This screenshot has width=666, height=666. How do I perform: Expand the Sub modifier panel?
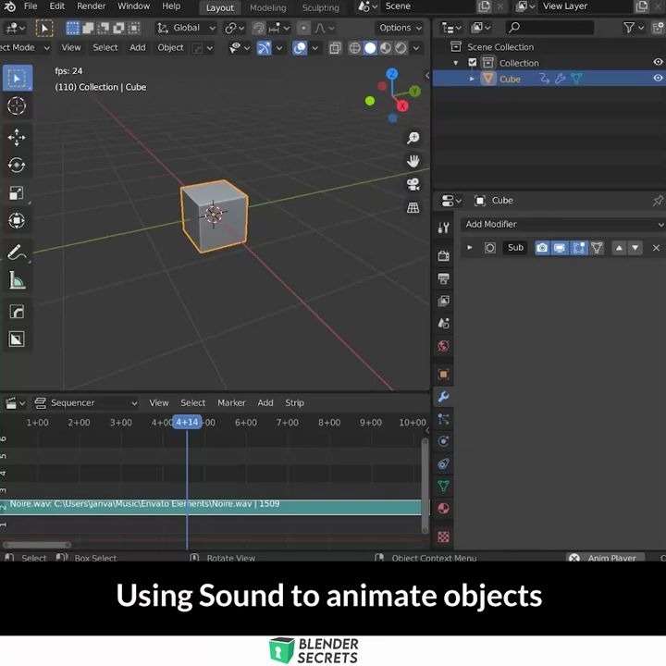coord(470,248)
